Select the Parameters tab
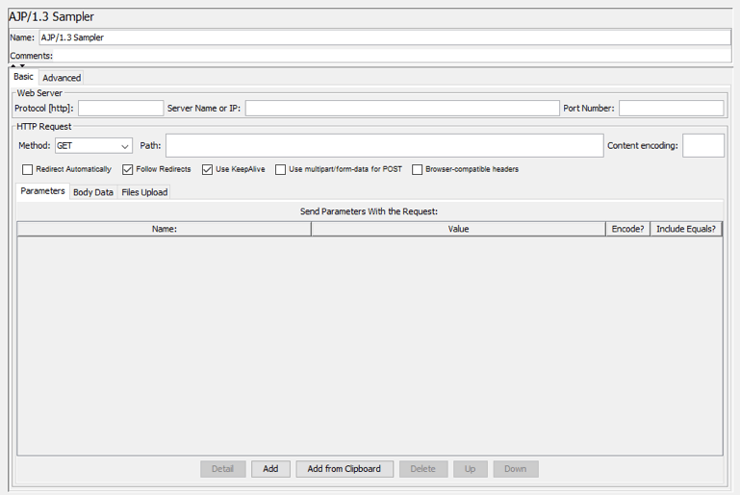This screenshot has height=495, width=740. point(43,191)
